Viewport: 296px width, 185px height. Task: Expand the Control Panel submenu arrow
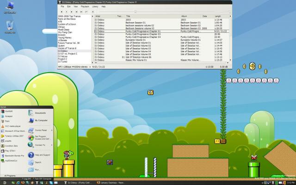(x=51, y=130)
